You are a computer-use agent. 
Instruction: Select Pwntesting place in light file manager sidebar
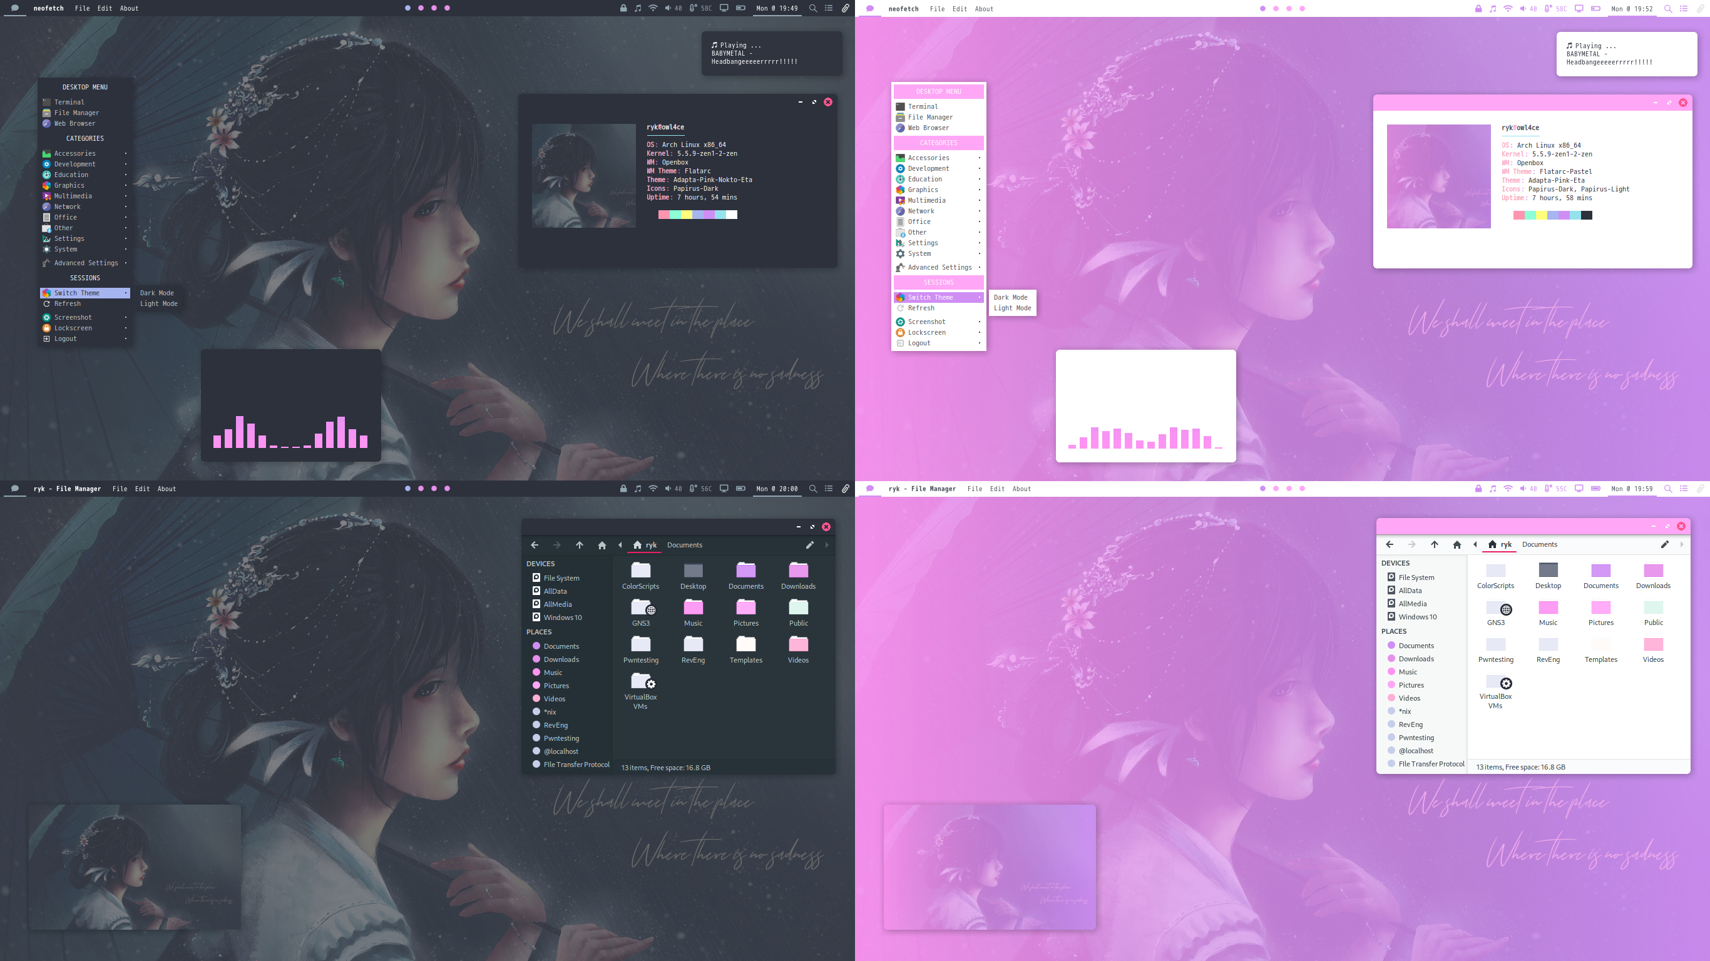click(x=1416, y=738)
